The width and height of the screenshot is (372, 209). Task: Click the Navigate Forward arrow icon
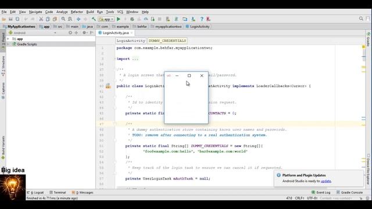tap(85, 19)
